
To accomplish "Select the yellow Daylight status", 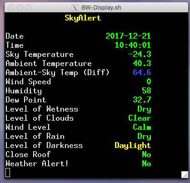I will (x=133, y=146).
